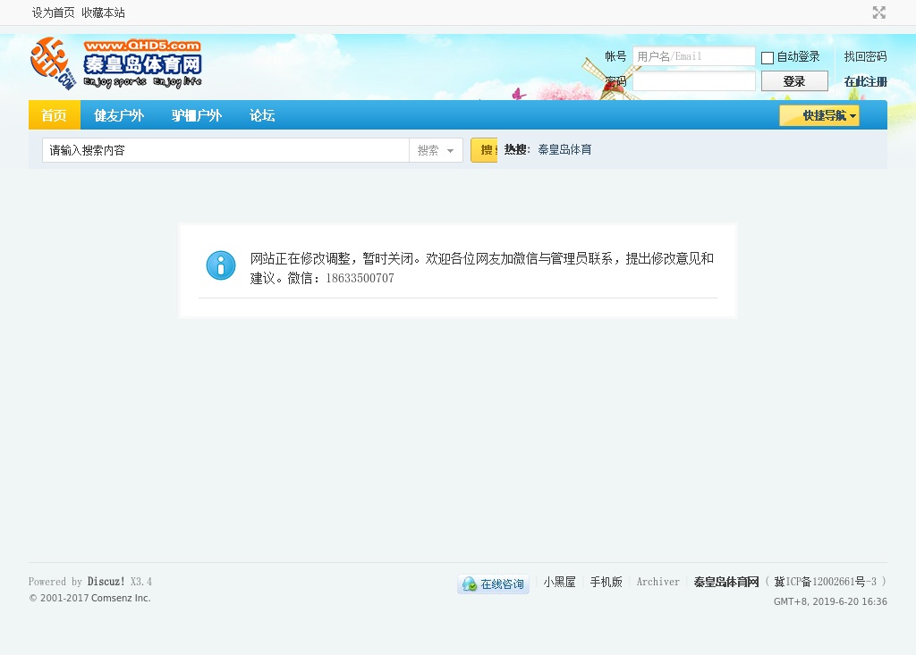Click the 找回密码 link
This screenshot has height=655, width=916.
(865, 56)
